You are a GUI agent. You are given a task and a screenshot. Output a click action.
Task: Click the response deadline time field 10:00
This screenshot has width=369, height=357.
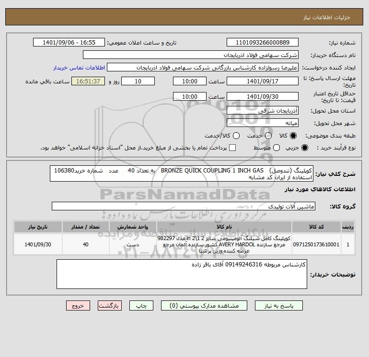[190, 81]
